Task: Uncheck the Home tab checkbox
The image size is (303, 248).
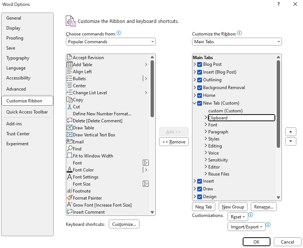Action: click(200, 95)
